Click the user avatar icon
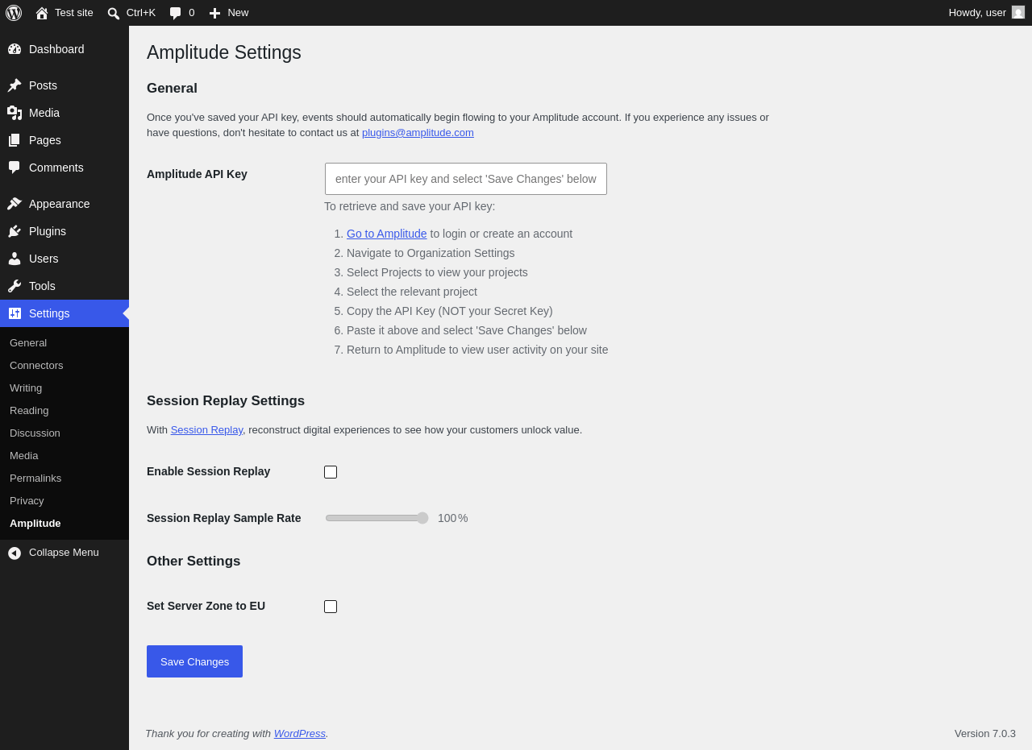 click(x=1018, y=12)
